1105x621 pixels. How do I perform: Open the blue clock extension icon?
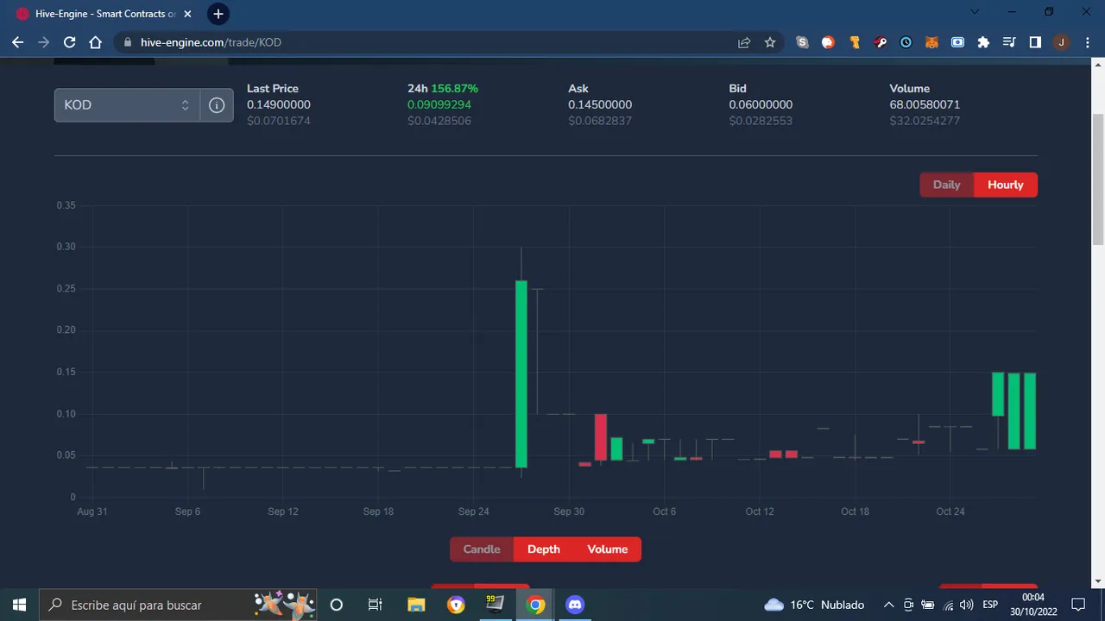point(906,42)
